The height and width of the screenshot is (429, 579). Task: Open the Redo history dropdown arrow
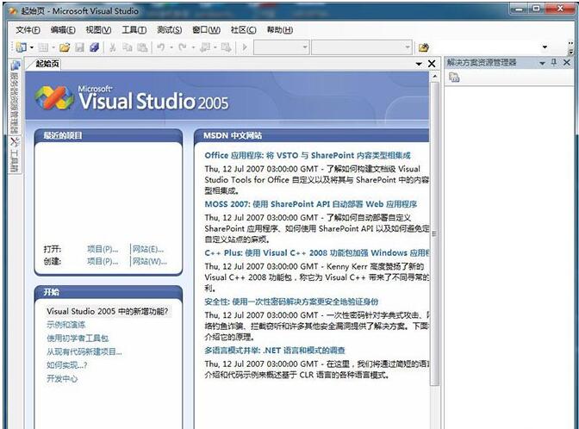(x=193, y=47)
